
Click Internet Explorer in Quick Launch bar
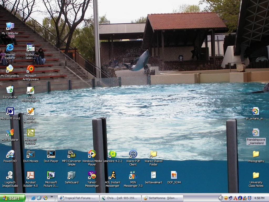(33, 198)
